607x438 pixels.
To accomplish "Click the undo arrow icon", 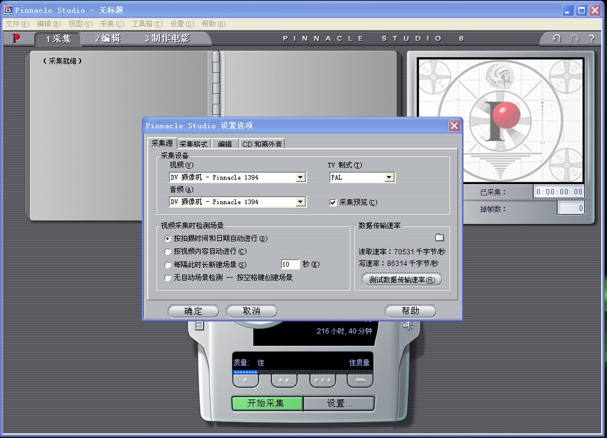I will tap(557, 38).
